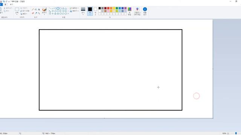Screen dimensions: 241x135
Task: Select the Eraser tool
Action: 33,13
